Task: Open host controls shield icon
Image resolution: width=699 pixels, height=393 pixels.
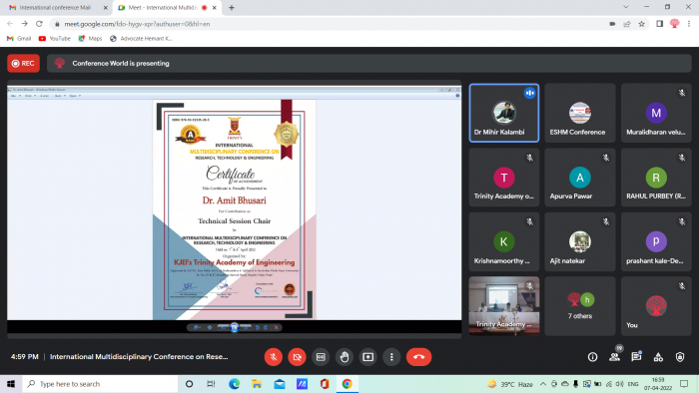Action: point(680,357)
